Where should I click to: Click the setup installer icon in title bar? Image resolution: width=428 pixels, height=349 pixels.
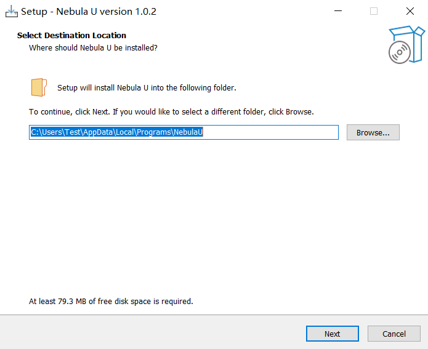tap(12, 12)
